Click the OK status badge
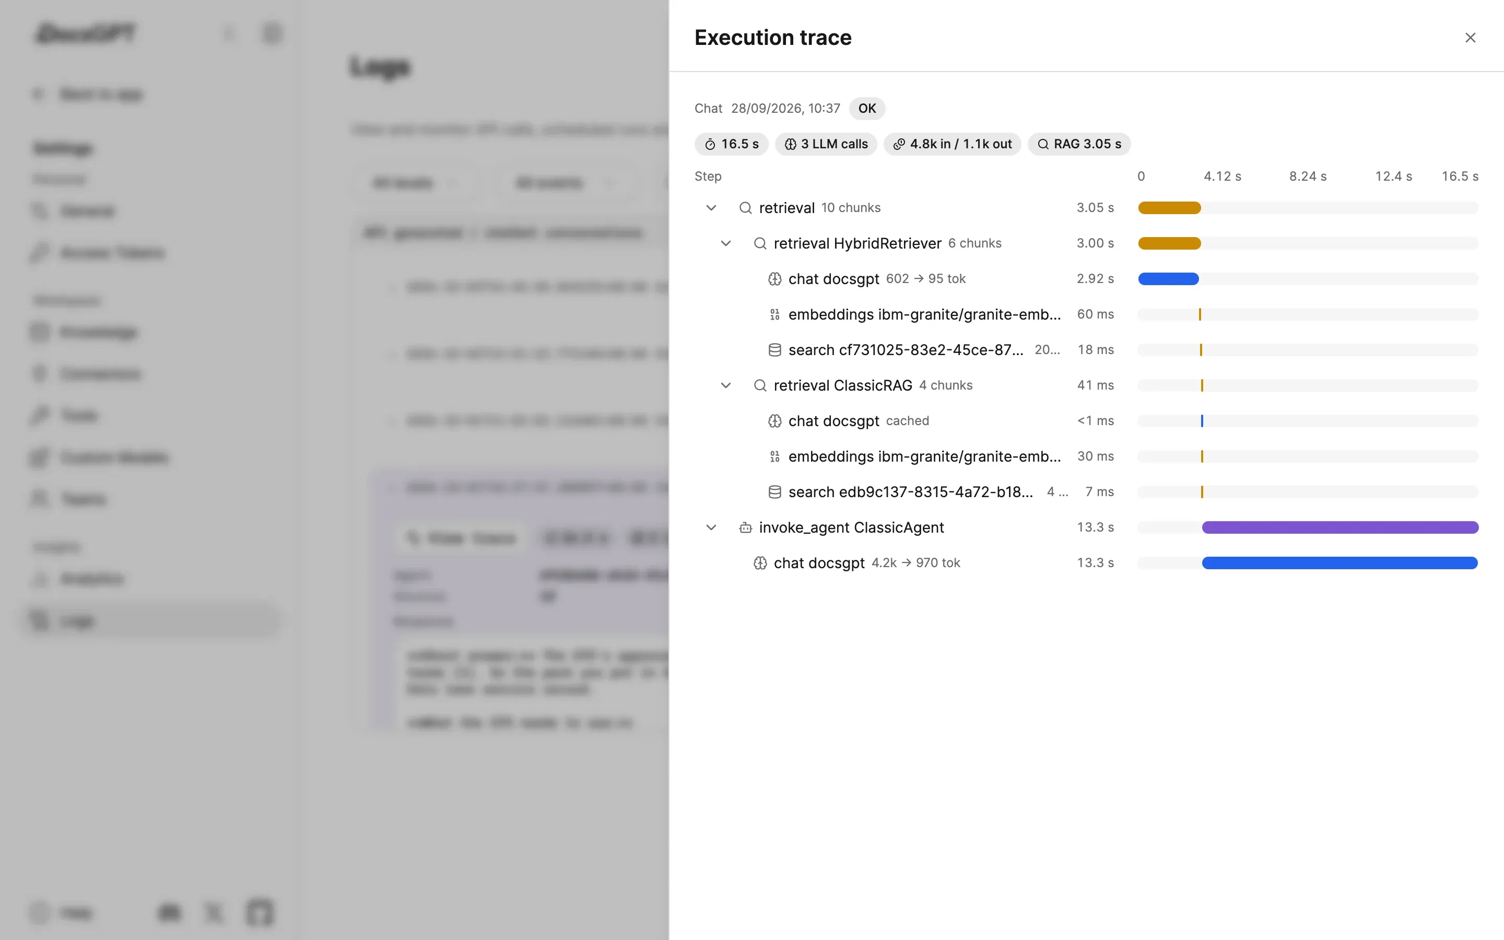The image size is (1504, 940). click(x=867, y=109)
